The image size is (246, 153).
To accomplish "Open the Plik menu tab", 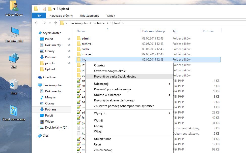I will pos(39,16).
